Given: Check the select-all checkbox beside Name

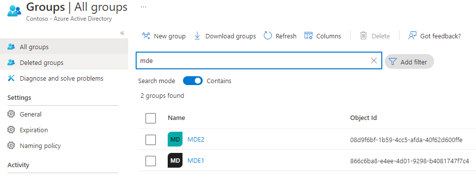Looking at the screenshot, I should tap(150, 118).
